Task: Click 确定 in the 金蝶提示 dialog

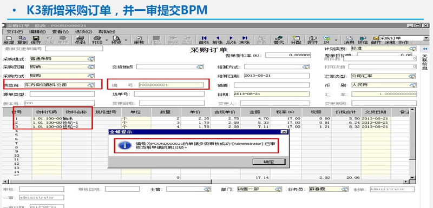Action: (x=268, y=162)
